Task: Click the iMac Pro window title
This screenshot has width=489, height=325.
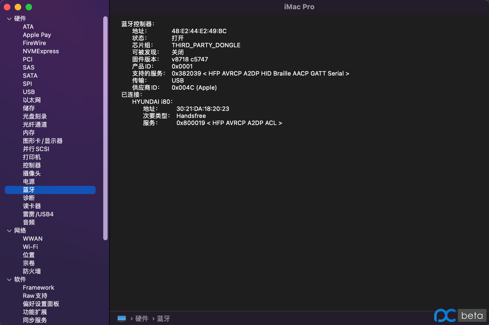Action: click(x=299, y=7)
